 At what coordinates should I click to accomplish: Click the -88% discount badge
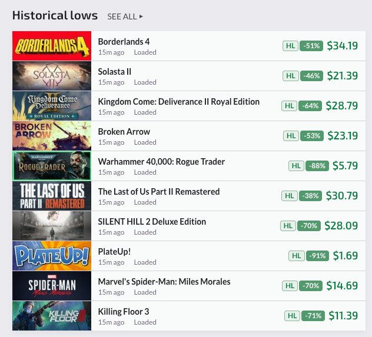tap(317, 166)
